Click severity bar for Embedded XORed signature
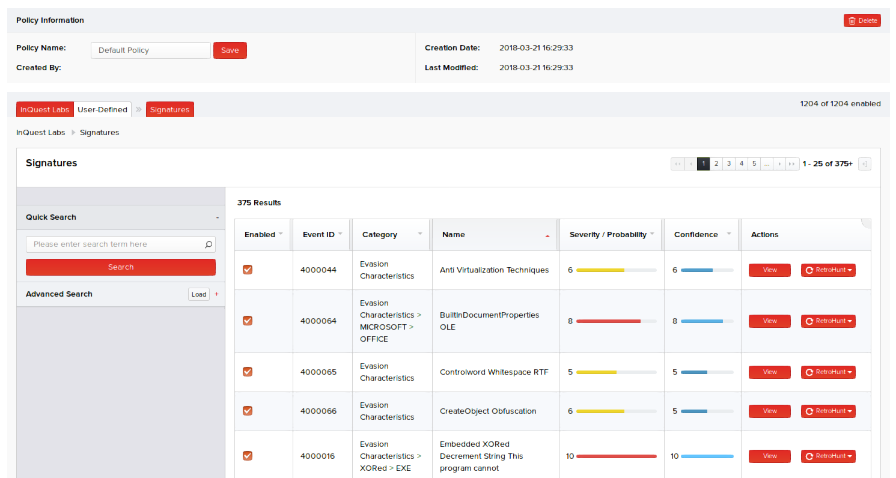This screenshot has height=478, width=896. (616, 456)
